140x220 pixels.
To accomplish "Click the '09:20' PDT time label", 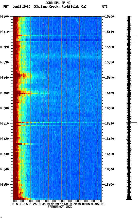I will pos(4,139).
